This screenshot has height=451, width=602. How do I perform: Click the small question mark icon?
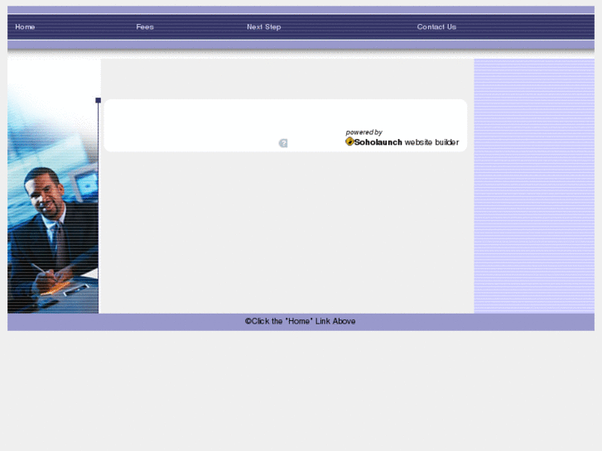pyautogui.click(x=283, y=143)
